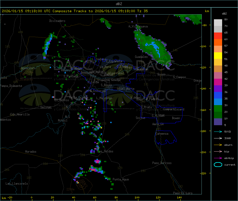Click the violet 5 dBZ color swatch

point(218,122)
